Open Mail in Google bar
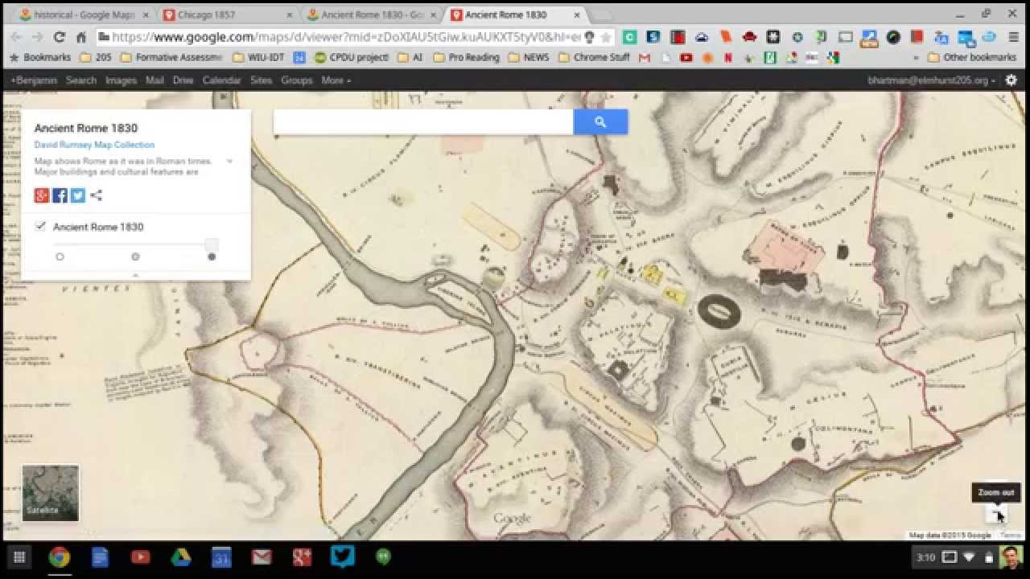The width and height of the screenshot is (1030, 579). (x=154, y=80)
